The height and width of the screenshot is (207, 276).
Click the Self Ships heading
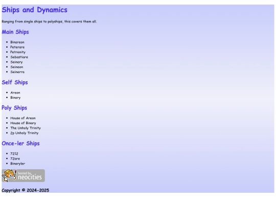pos(15,82)
